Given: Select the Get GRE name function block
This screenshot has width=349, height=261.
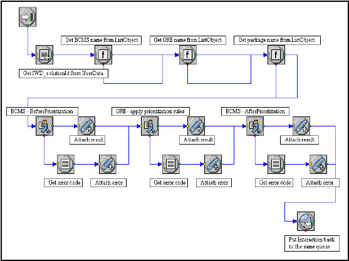Looking at the screenshot, I should (188, 54).
